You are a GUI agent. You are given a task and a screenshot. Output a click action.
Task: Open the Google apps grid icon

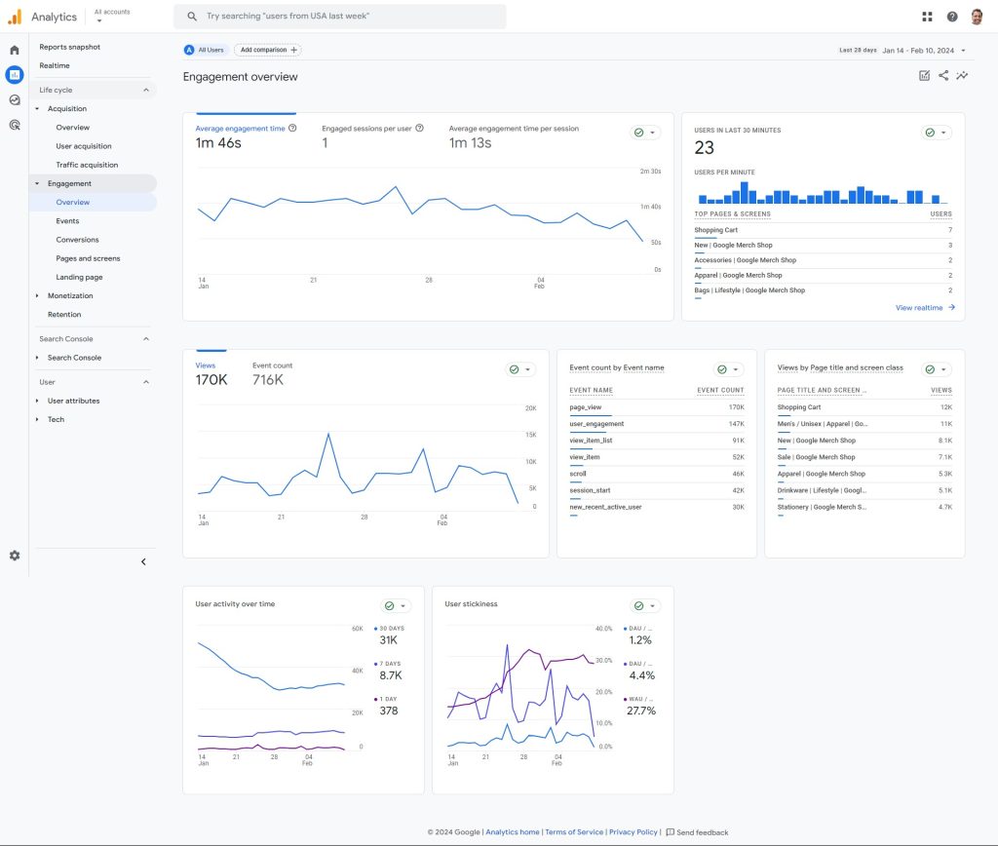tap(928, 17)
